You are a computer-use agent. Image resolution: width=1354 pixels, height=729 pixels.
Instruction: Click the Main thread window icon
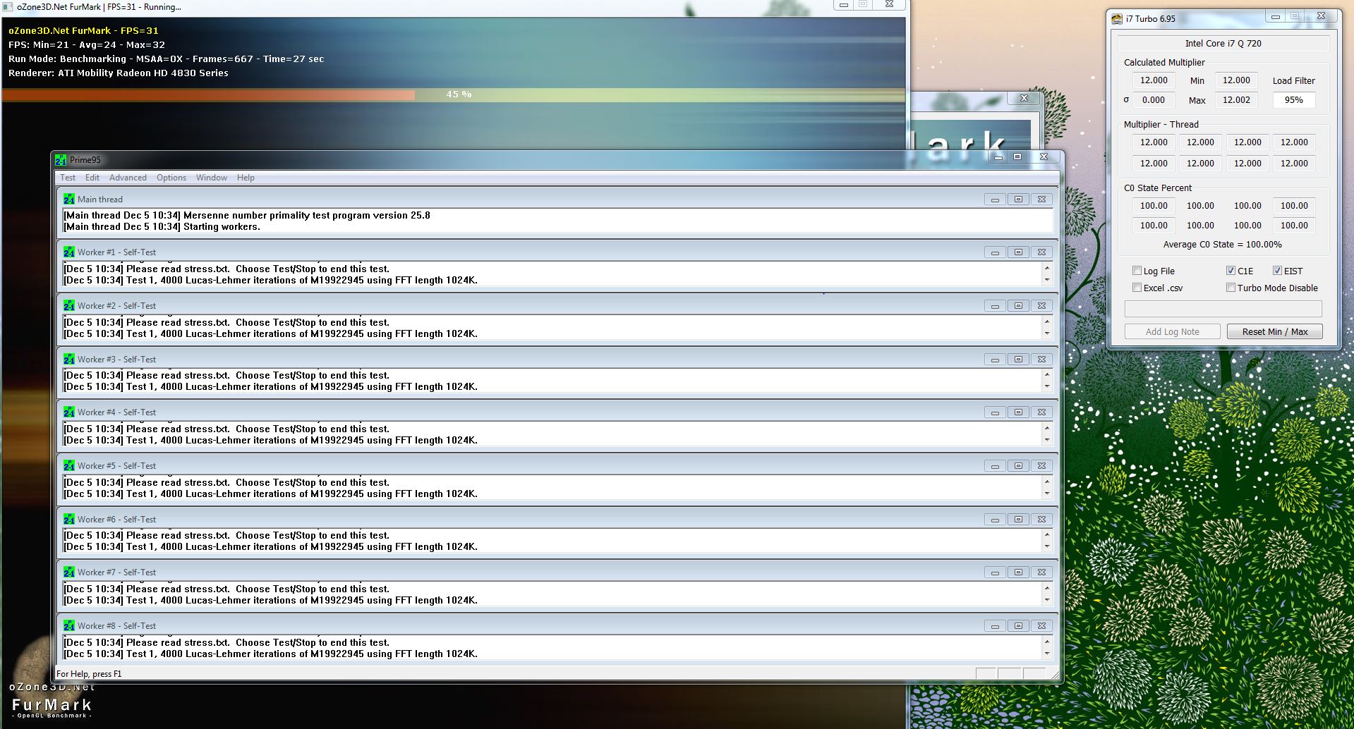click(68, 200)
